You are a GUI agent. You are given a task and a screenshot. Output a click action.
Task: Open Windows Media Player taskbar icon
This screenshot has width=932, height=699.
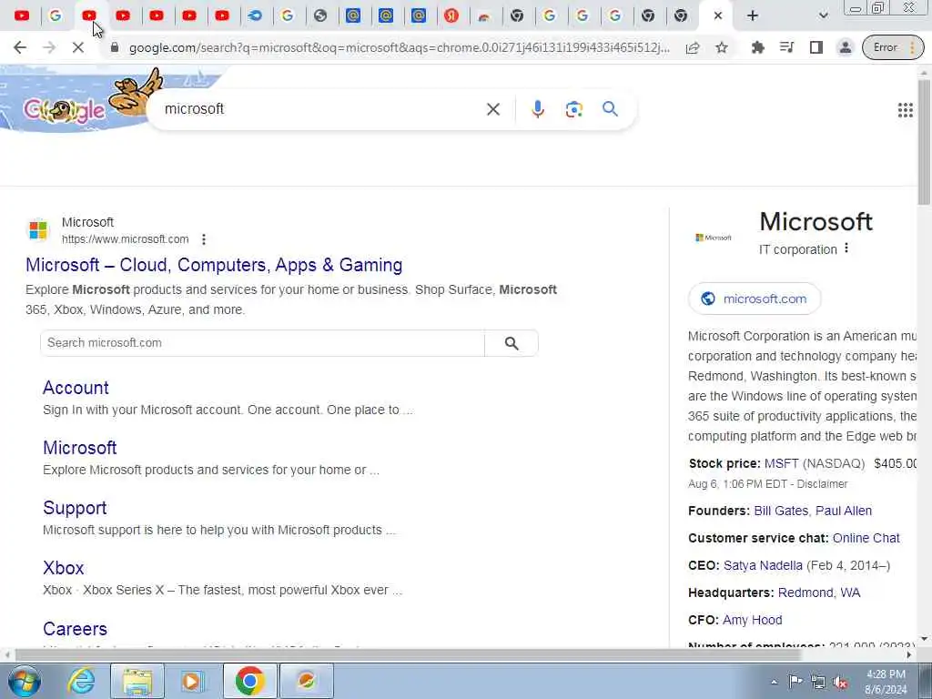click(x=191, y=681)
